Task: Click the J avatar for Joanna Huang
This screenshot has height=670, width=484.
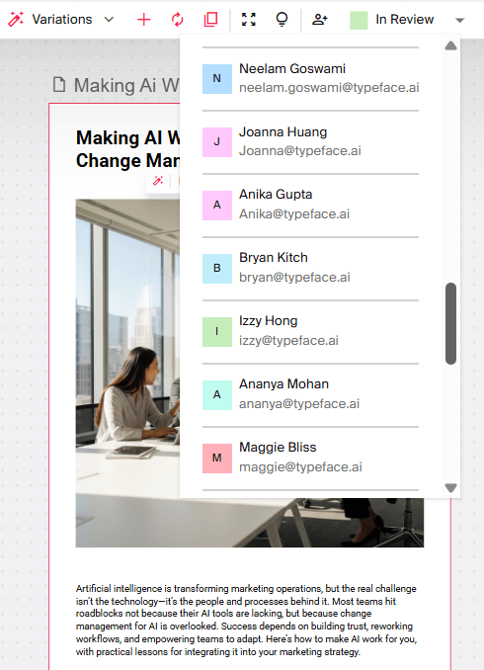Action: pos(217,142)
